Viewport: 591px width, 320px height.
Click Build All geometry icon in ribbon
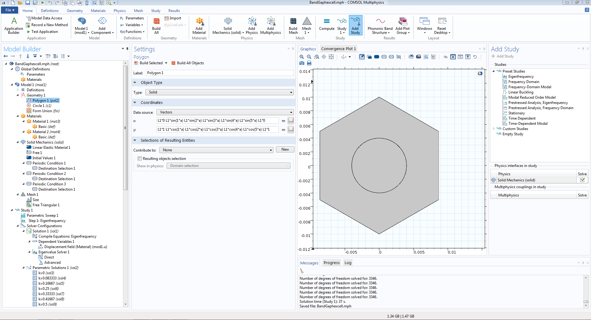coord(156,26)
